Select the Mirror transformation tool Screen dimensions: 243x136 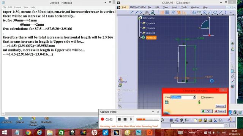tap(147, 12)
